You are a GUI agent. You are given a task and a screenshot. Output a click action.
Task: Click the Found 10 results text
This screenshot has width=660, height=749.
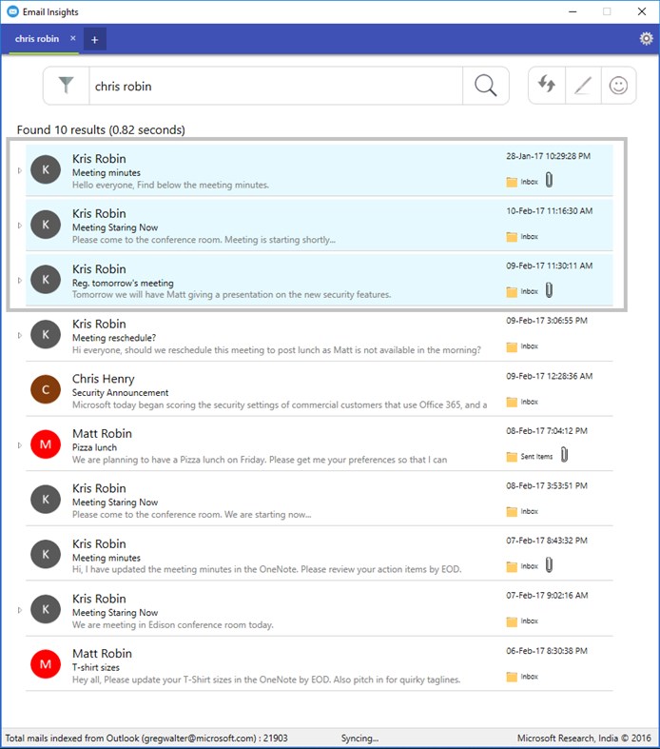pyautogui.click(x=101, y=129)
